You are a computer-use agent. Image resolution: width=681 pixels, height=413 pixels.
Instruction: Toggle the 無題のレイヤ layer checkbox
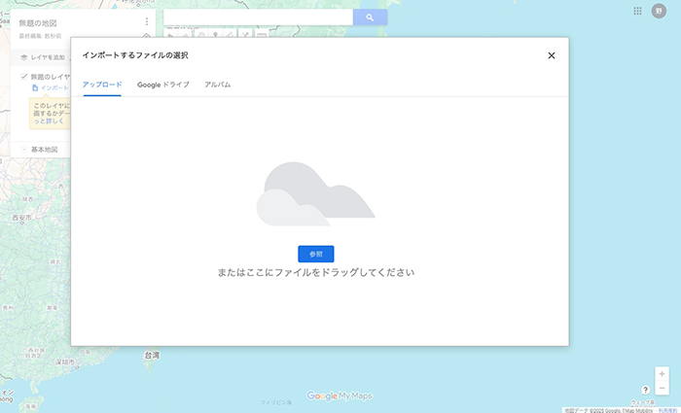[24, 77]
